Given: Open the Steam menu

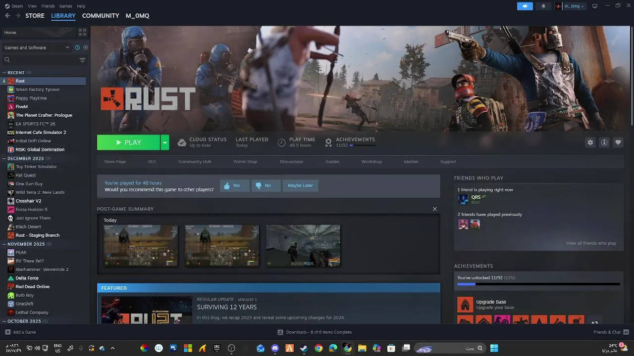Looking at the screenshot, I should (14, 6).
